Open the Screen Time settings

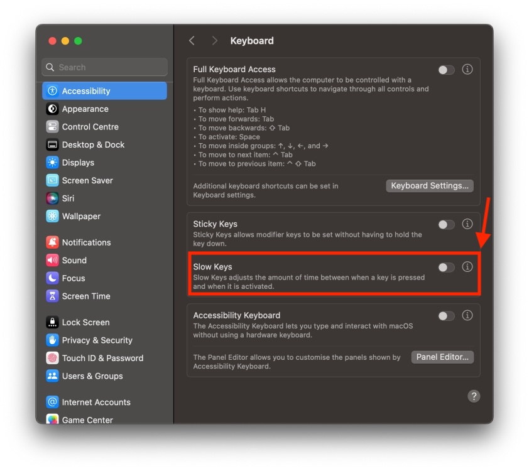104,296
